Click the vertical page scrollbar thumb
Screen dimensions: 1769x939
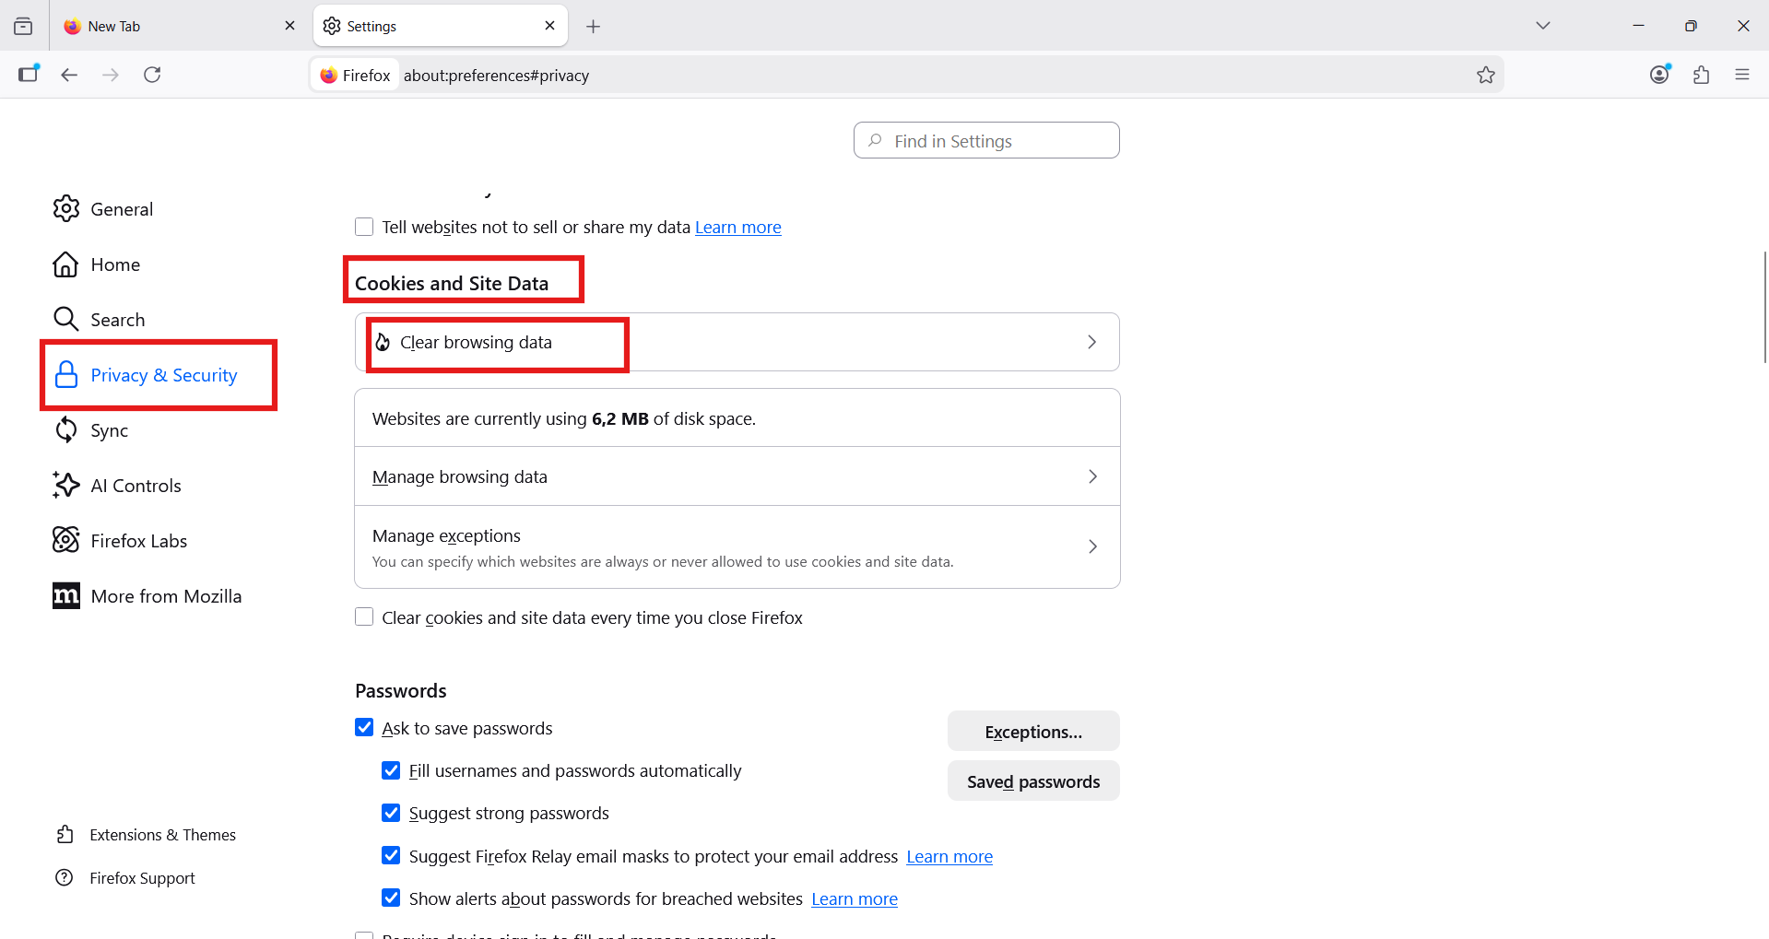pos(1764,307)
